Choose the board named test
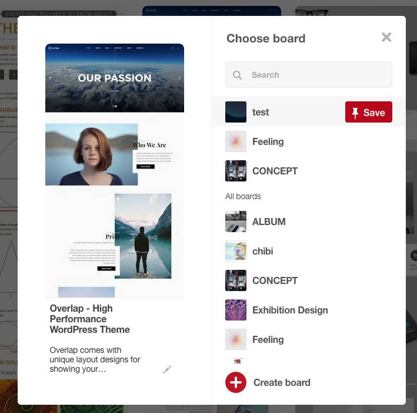417x413 pixels. 261,113
